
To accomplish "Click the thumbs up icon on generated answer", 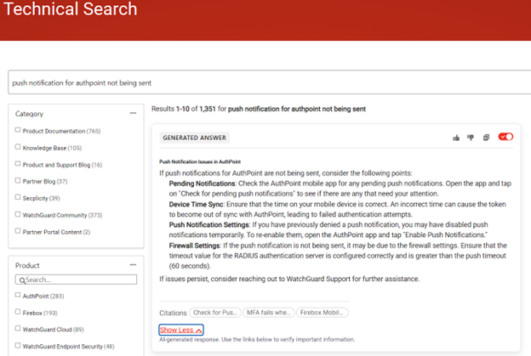I will 456,138.
